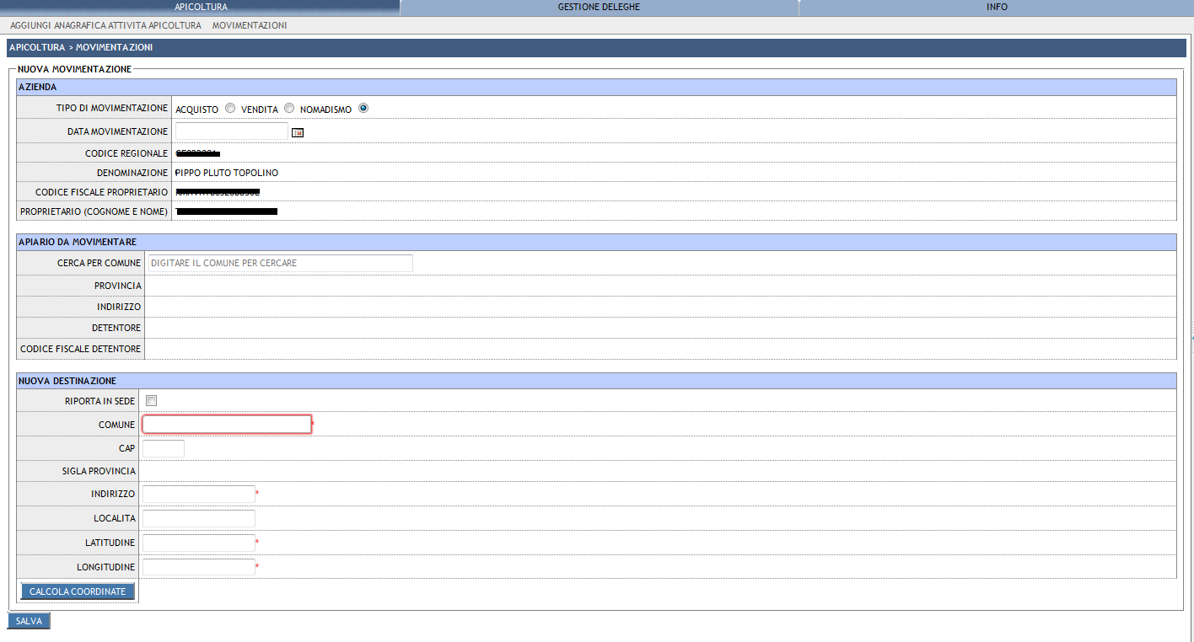Click the CAP input field
The height and width of the screenshot is (642, 1194).
point(164,448)
